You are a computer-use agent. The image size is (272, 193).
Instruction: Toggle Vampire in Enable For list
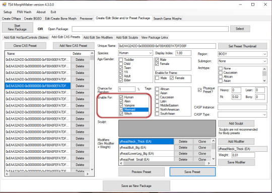[x=121, y=106]
